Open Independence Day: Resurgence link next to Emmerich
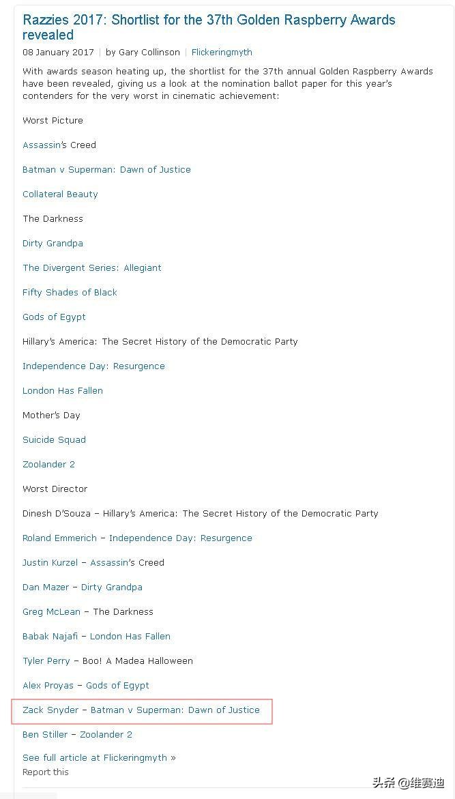This screenshot has width=455, height=799. coord(180,538)
